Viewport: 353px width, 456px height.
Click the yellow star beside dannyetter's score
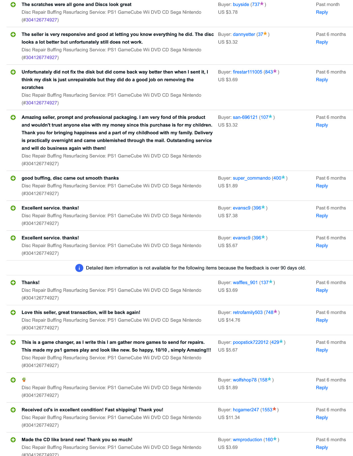[x=265, y=34]
